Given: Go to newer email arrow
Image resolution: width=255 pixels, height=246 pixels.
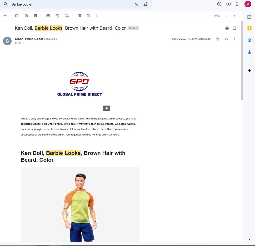Looking at the screenshot, I should 226,16.
